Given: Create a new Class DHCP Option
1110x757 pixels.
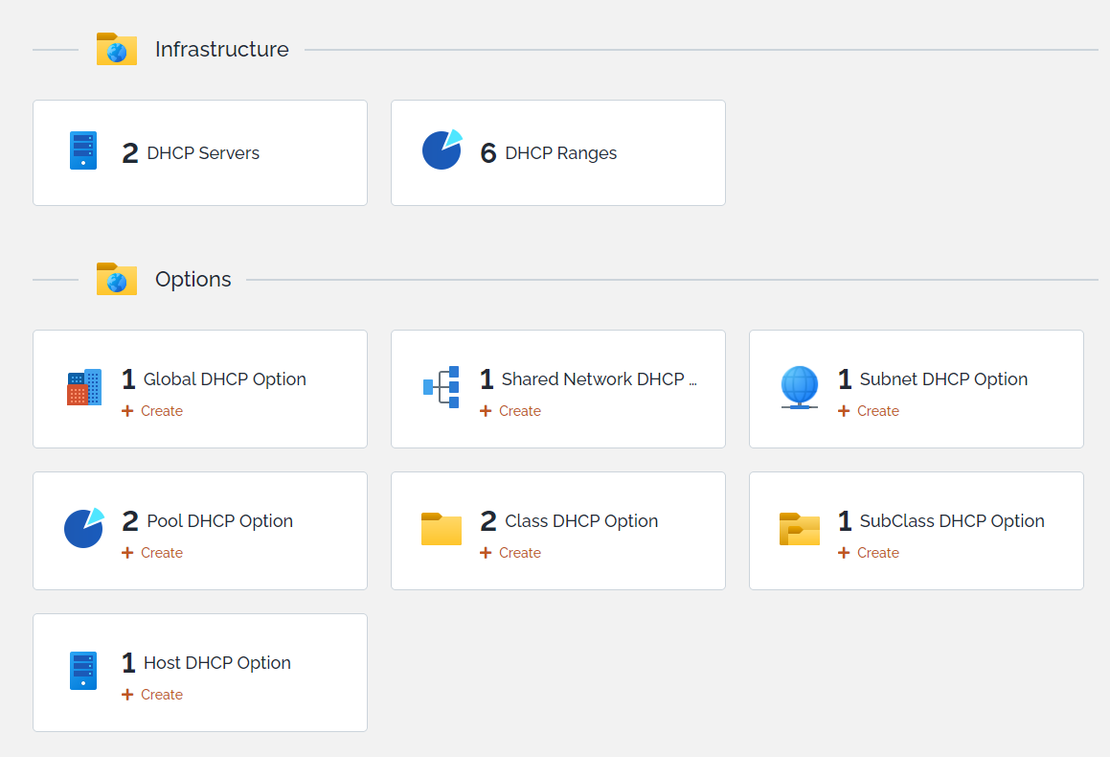Looking at the screenshot, I should click(x=511, y=553).
